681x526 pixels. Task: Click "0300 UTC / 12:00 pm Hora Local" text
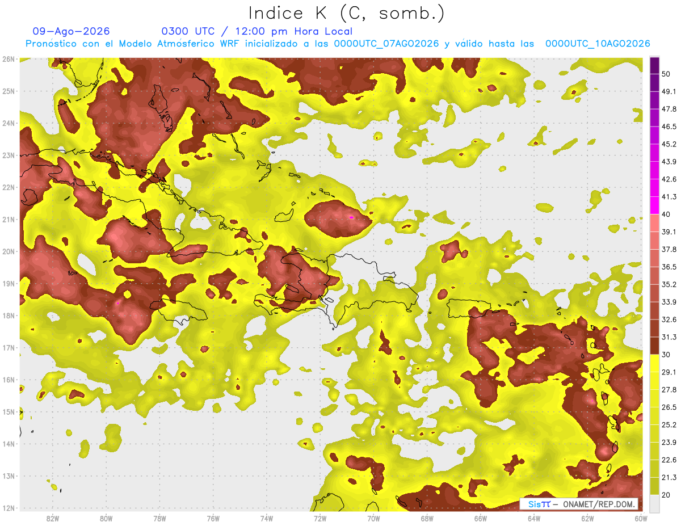[x=257, y=31]
